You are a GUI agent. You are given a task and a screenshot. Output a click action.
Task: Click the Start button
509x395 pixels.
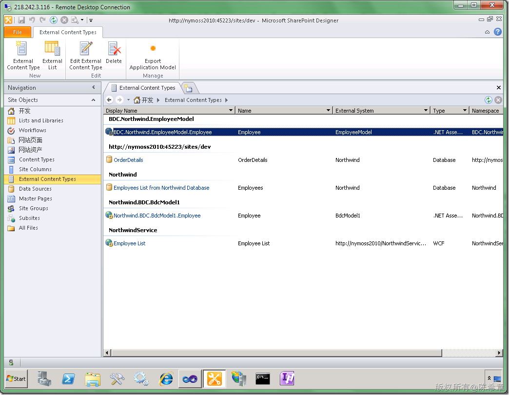16,379
